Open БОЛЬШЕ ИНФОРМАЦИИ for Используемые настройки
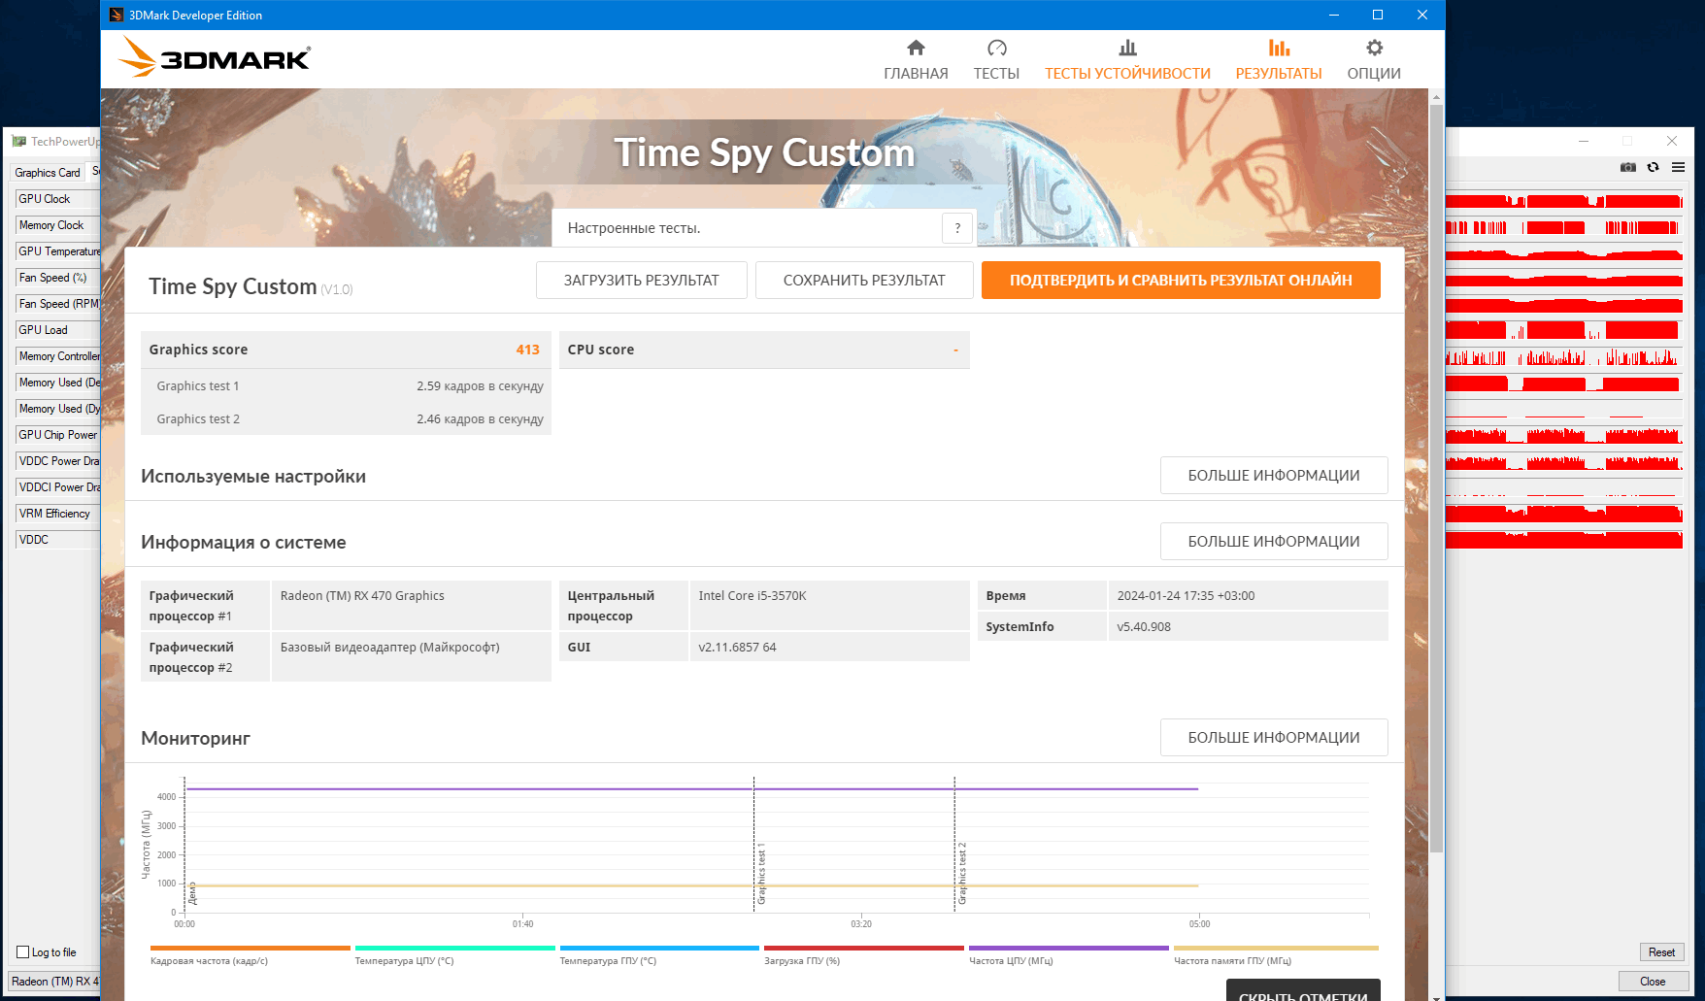Viewport: 1705px width, 1001px height. coord(1274,475)
